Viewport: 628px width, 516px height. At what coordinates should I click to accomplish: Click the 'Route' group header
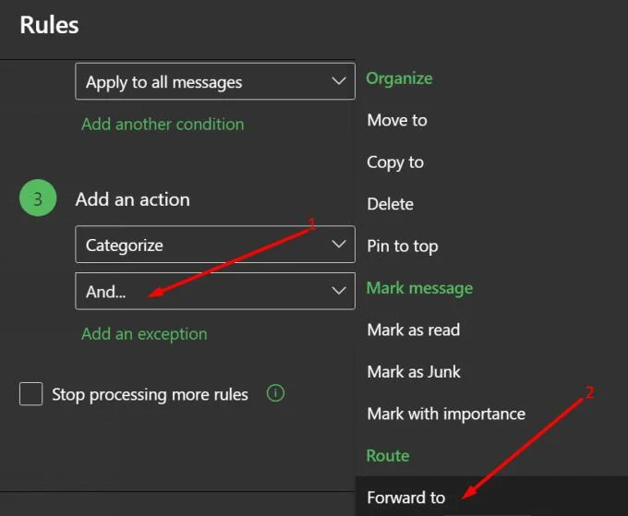[388, 456]
